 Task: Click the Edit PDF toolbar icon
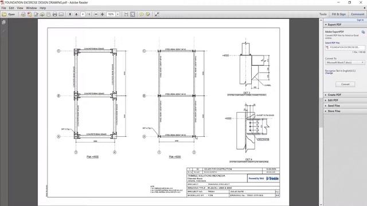click(x=36, y=14)
